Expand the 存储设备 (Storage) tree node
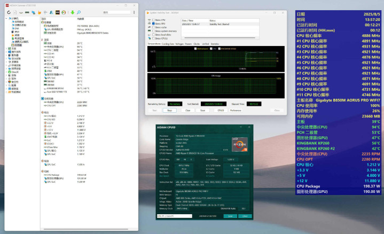 coord(6,65)
